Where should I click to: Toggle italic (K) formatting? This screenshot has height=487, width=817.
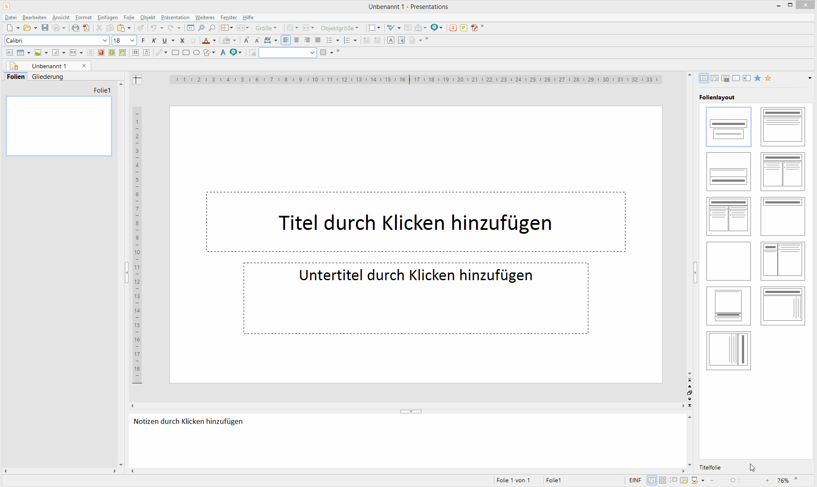(154, 41)
